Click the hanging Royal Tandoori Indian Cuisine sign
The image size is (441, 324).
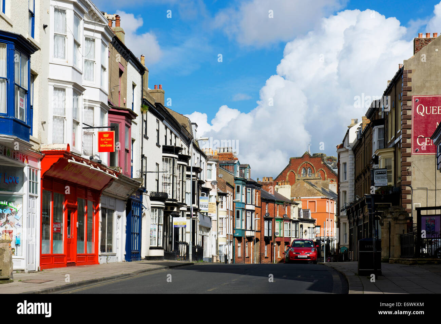coord(106,142)
